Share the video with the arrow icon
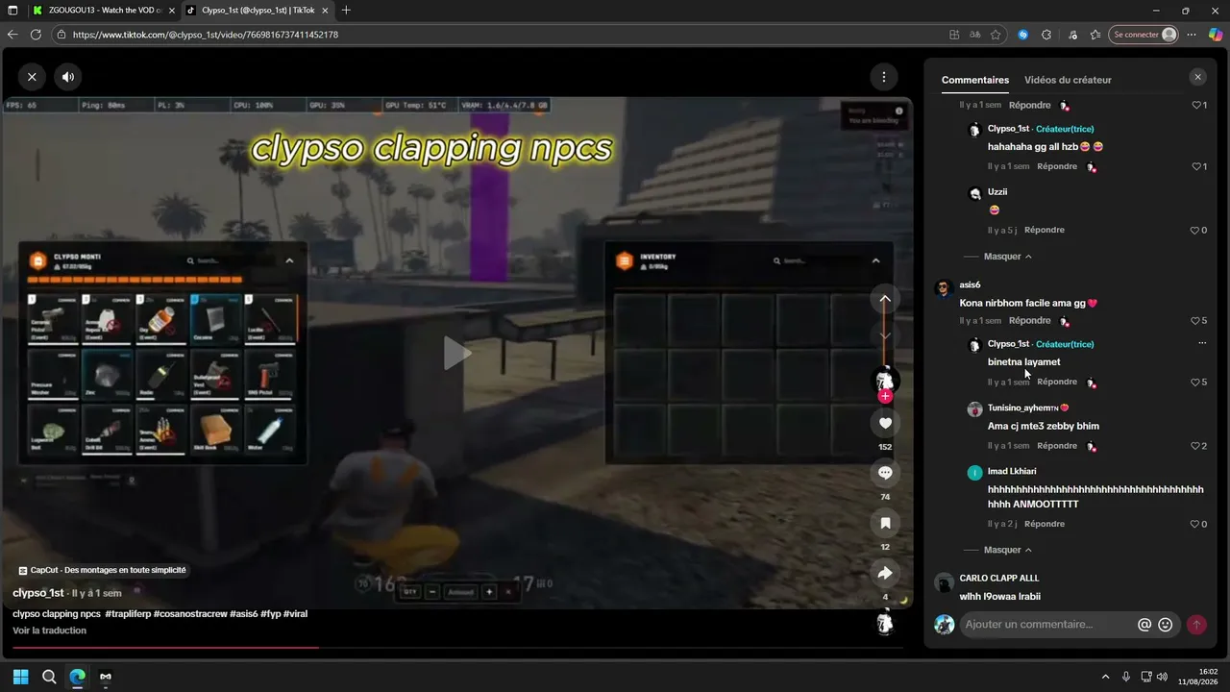The width and height of the screenshot is (1230, 692). click(885, 573)
